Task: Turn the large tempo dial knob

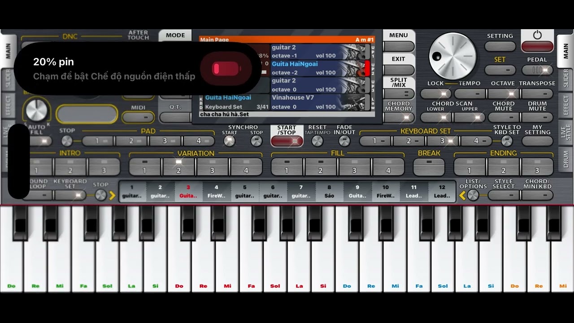Action: pyautogui.click(x=452, y=56)
